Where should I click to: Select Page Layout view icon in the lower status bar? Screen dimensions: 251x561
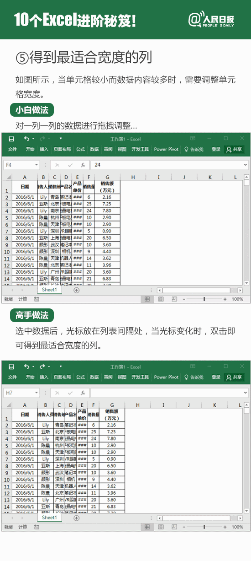(161, 527)
